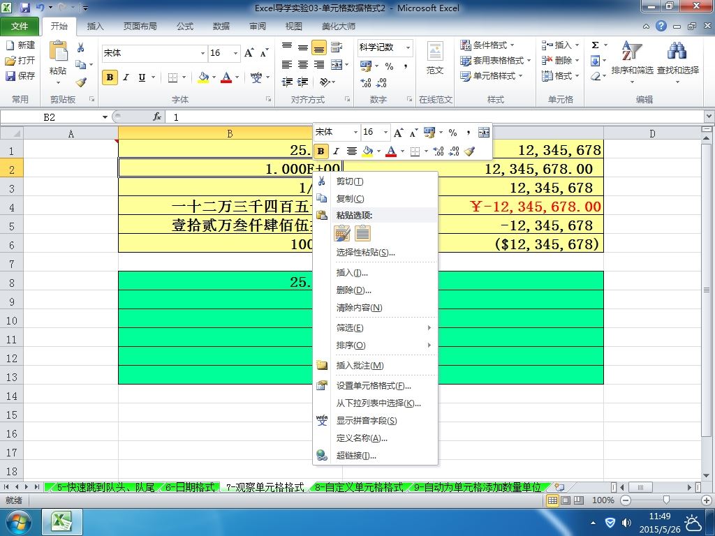The image size is (715, 536).
Task: Open Sort and Filter tool
Action: pyautogui.click(x=632, y=61)
